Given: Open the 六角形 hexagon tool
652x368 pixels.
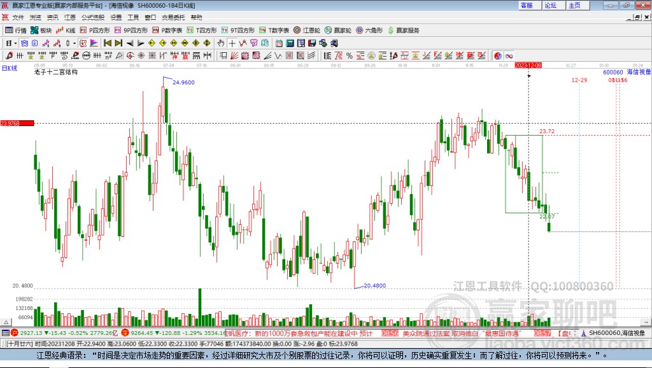Looking at the screenshot, I should (x=369, y=31).
